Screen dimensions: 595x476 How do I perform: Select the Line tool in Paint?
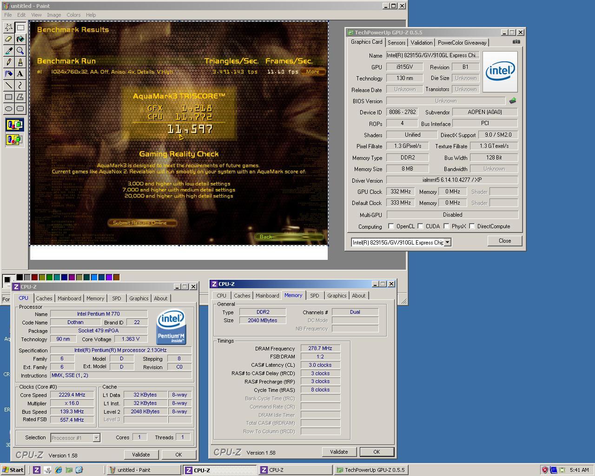(9, 86)
